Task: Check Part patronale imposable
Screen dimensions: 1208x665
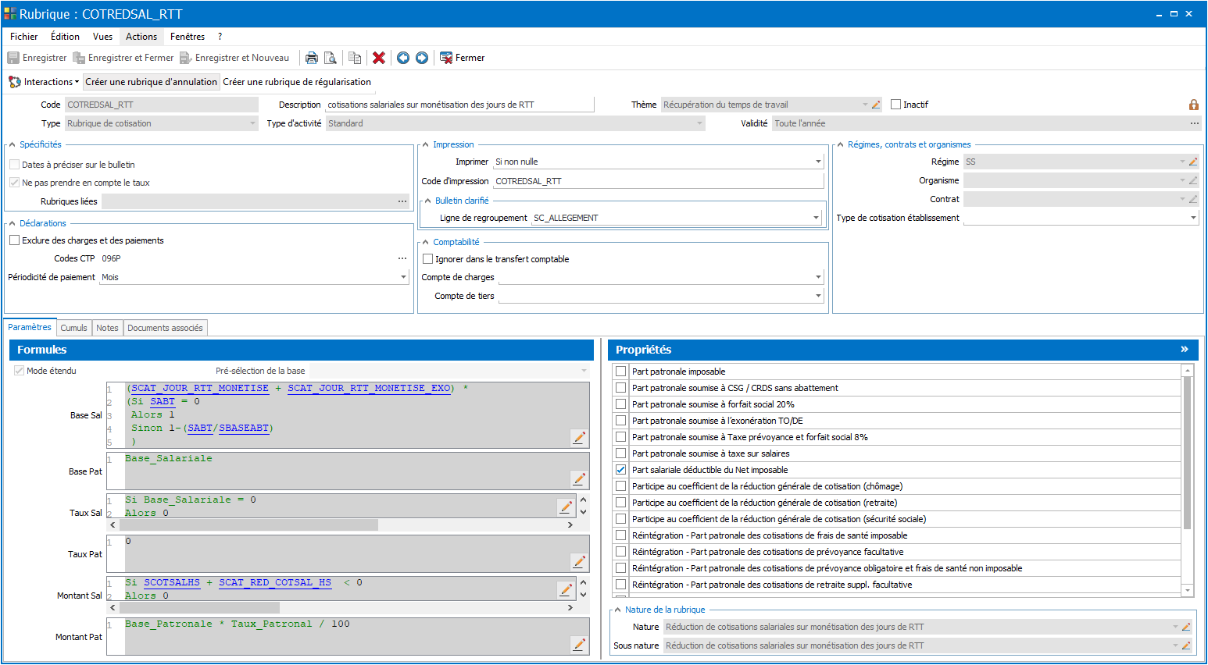Action: (621, 372)
